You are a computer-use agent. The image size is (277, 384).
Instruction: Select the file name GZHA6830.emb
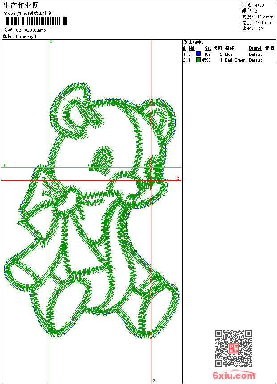click(x=31, y=30)
